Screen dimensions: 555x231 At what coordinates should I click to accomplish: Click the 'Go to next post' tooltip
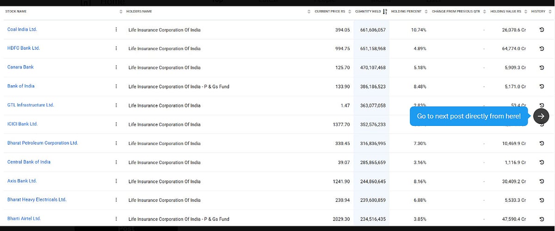pos(469,116)
